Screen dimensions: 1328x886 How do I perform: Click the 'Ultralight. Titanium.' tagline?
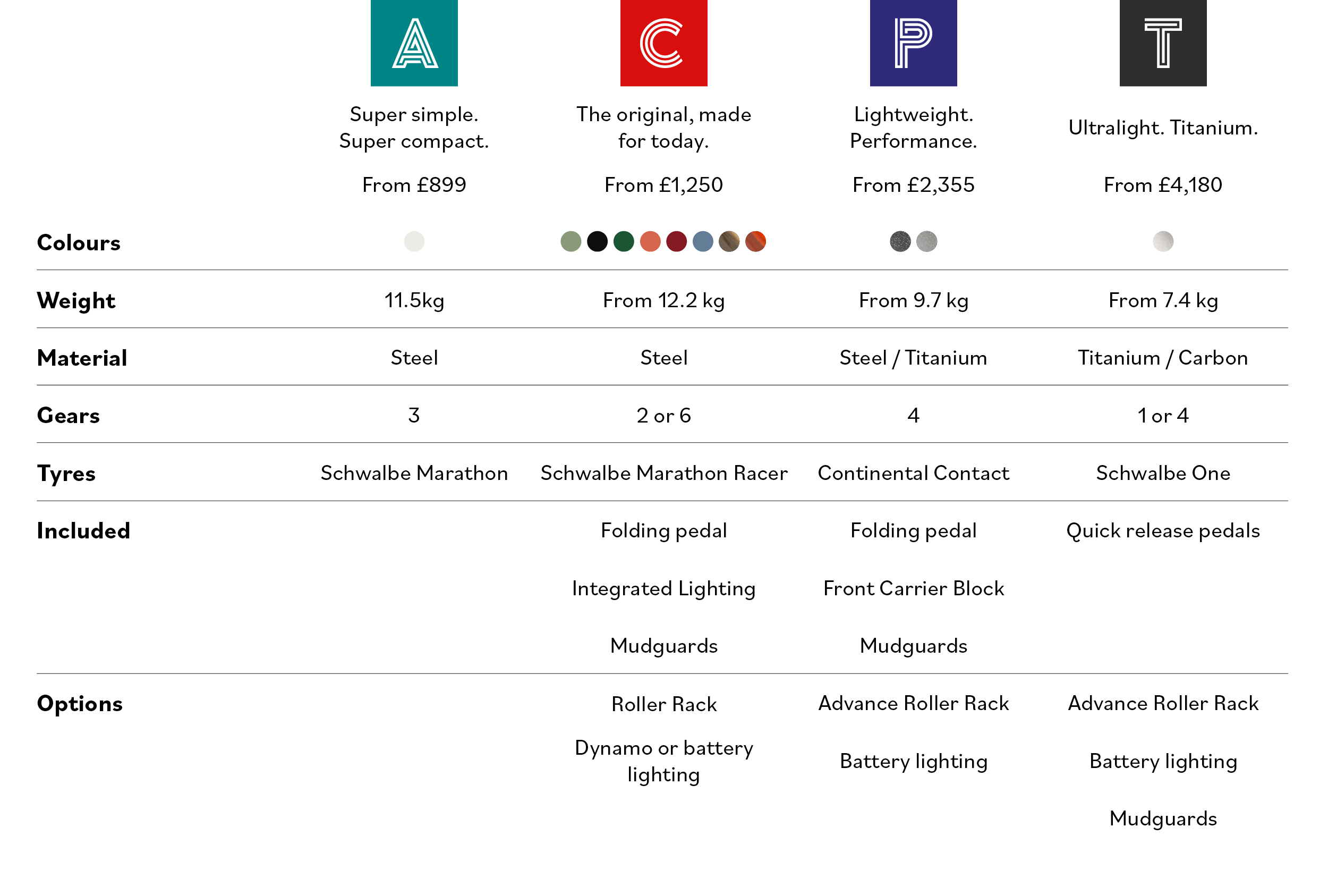pyautogui.click(x=1163, y=128)
